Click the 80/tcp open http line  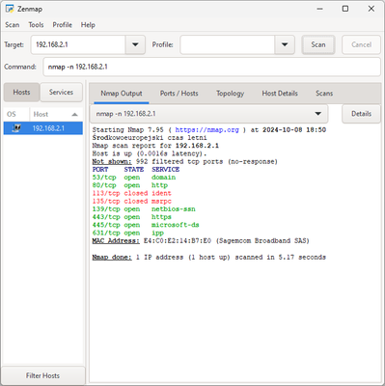coord(130,185)
